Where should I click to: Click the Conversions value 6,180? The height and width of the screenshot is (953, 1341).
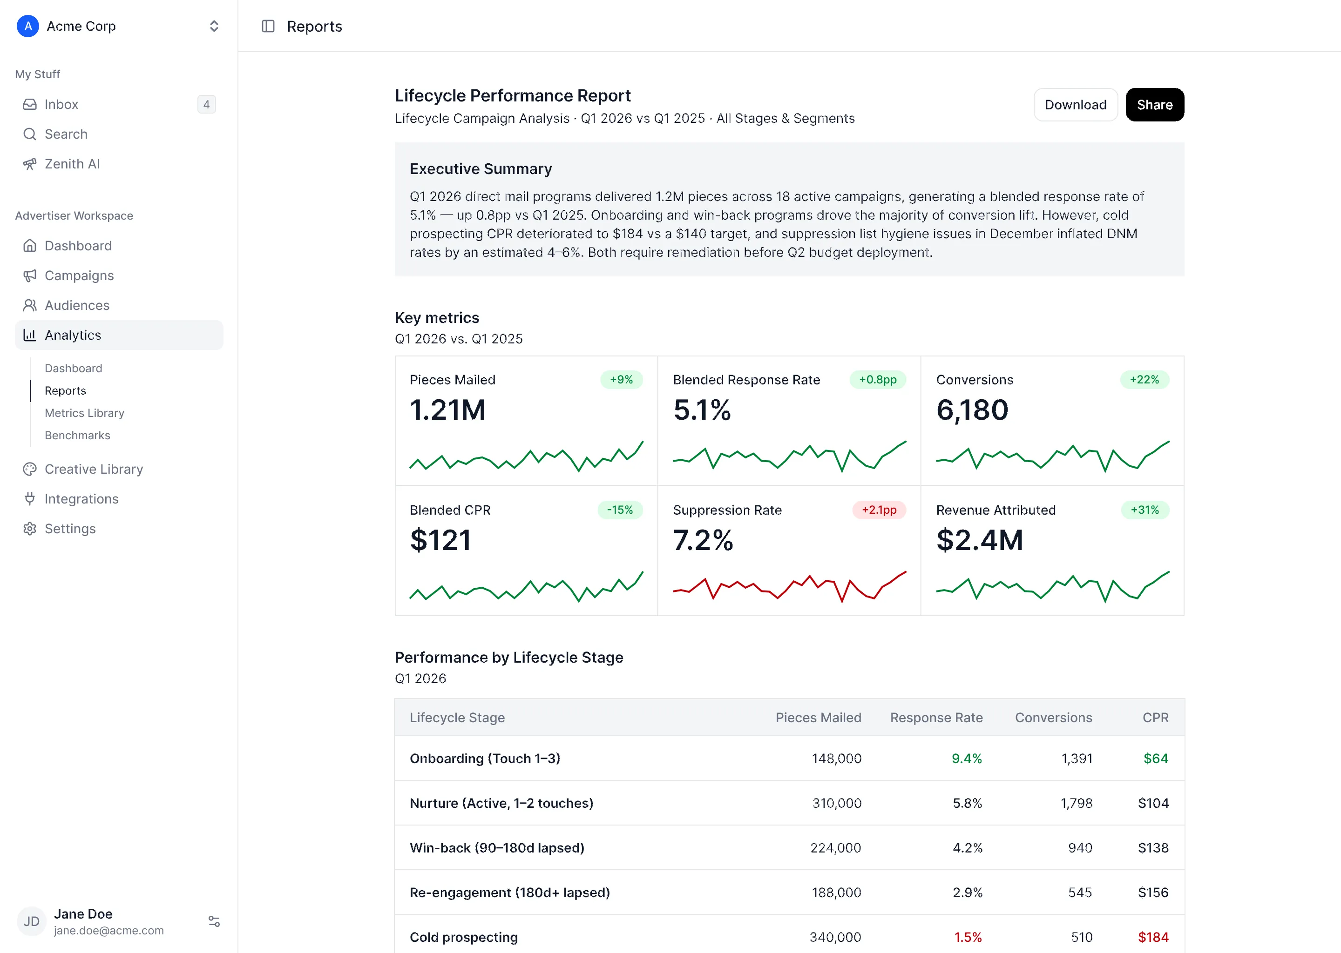972,409
